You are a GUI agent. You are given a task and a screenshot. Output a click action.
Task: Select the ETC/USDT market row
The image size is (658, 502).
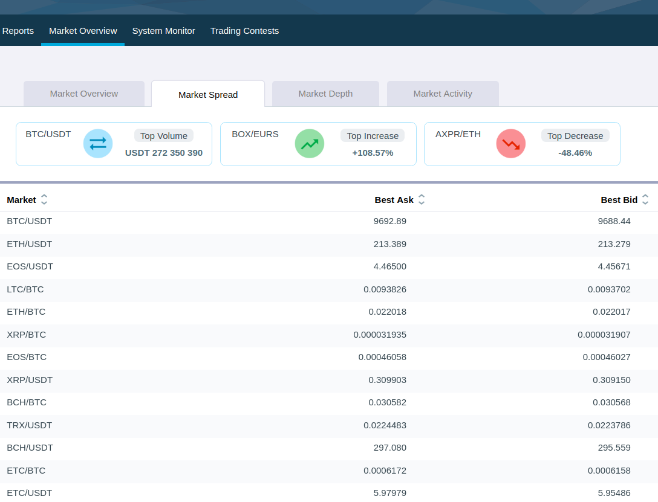329,493
